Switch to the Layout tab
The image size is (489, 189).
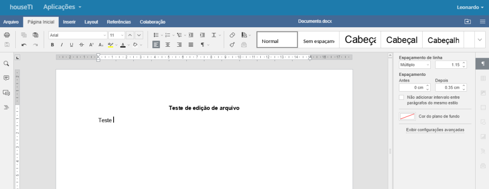pyautogui.click(x=91, y=22)
